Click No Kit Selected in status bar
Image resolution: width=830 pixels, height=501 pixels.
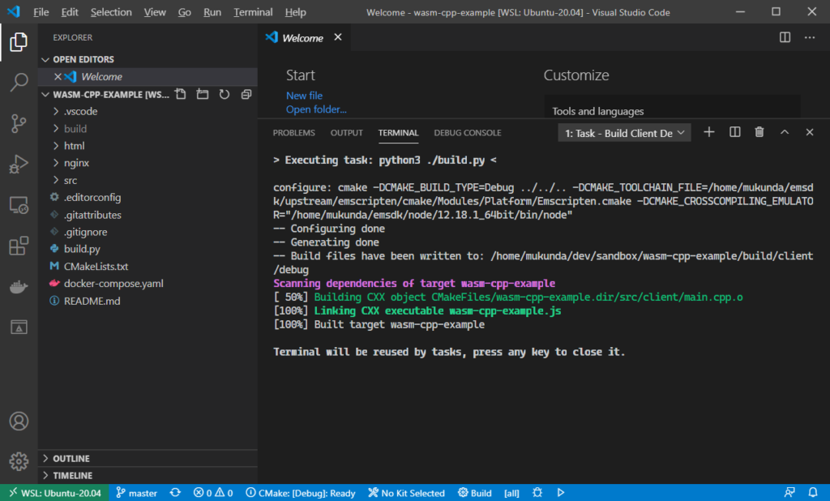point(407,493)
